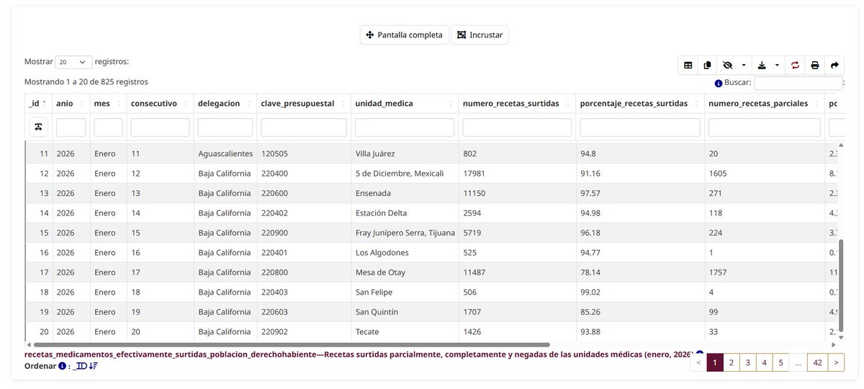
Task: Sort by the delegacion column header
Action: click(225, 103)
